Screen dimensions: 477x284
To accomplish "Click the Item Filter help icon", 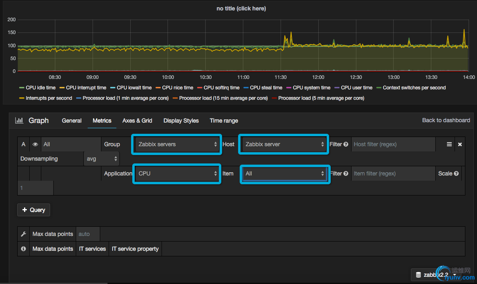I will (x=346, y=173).
